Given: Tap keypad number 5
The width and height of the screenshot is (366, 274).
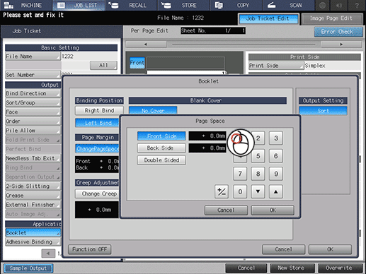Looking at the screenshot, I should 258,156.
